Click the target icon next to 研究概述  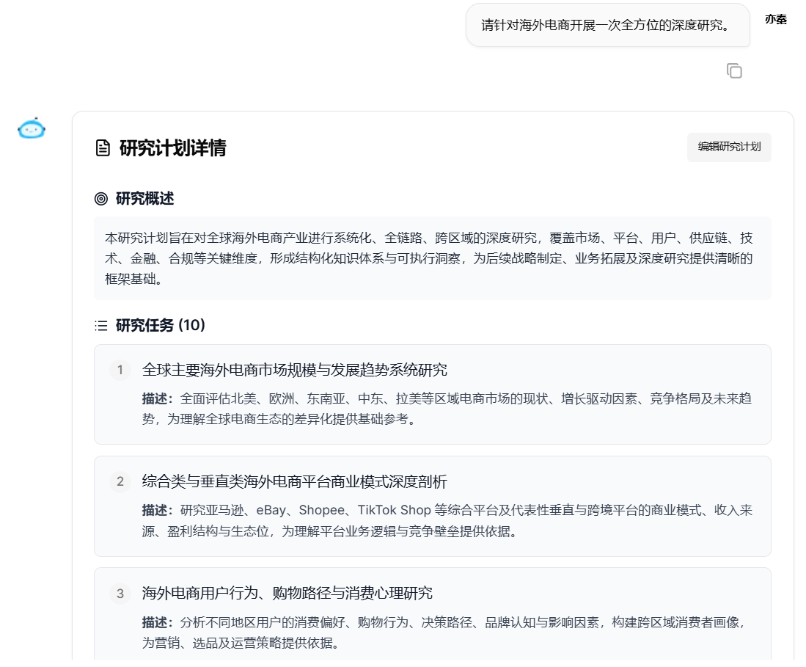point(101,199)
